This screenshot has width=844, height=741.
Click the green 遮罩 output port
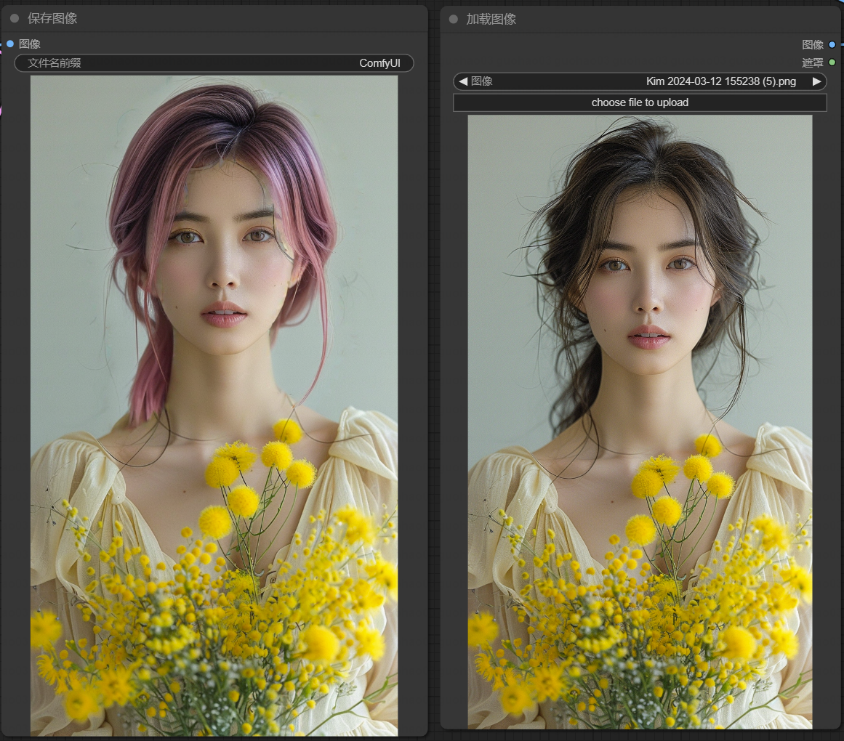[832, 62]
